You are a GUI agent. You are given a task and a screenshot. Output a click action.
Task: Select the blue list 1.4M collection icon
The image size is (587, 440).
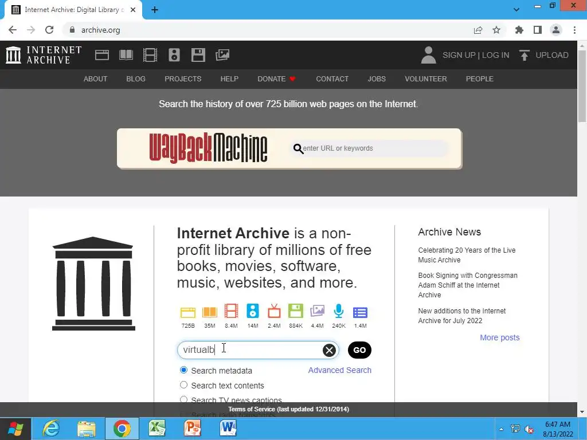[x=360, y=312]
